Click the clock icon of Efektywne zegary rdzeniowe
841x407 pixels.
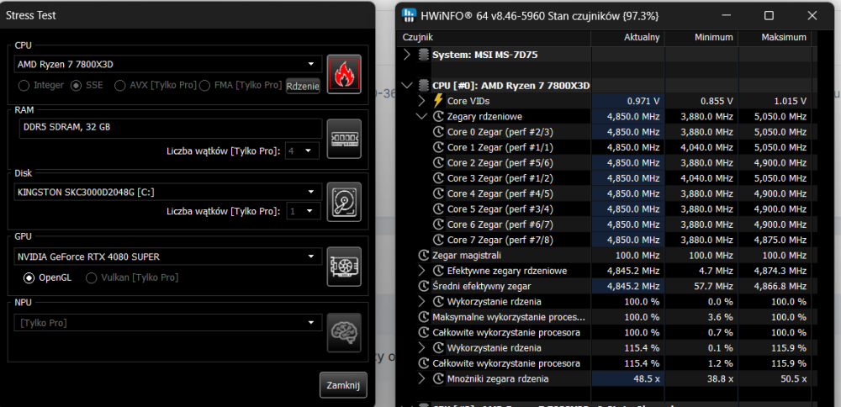coord(438,271)
